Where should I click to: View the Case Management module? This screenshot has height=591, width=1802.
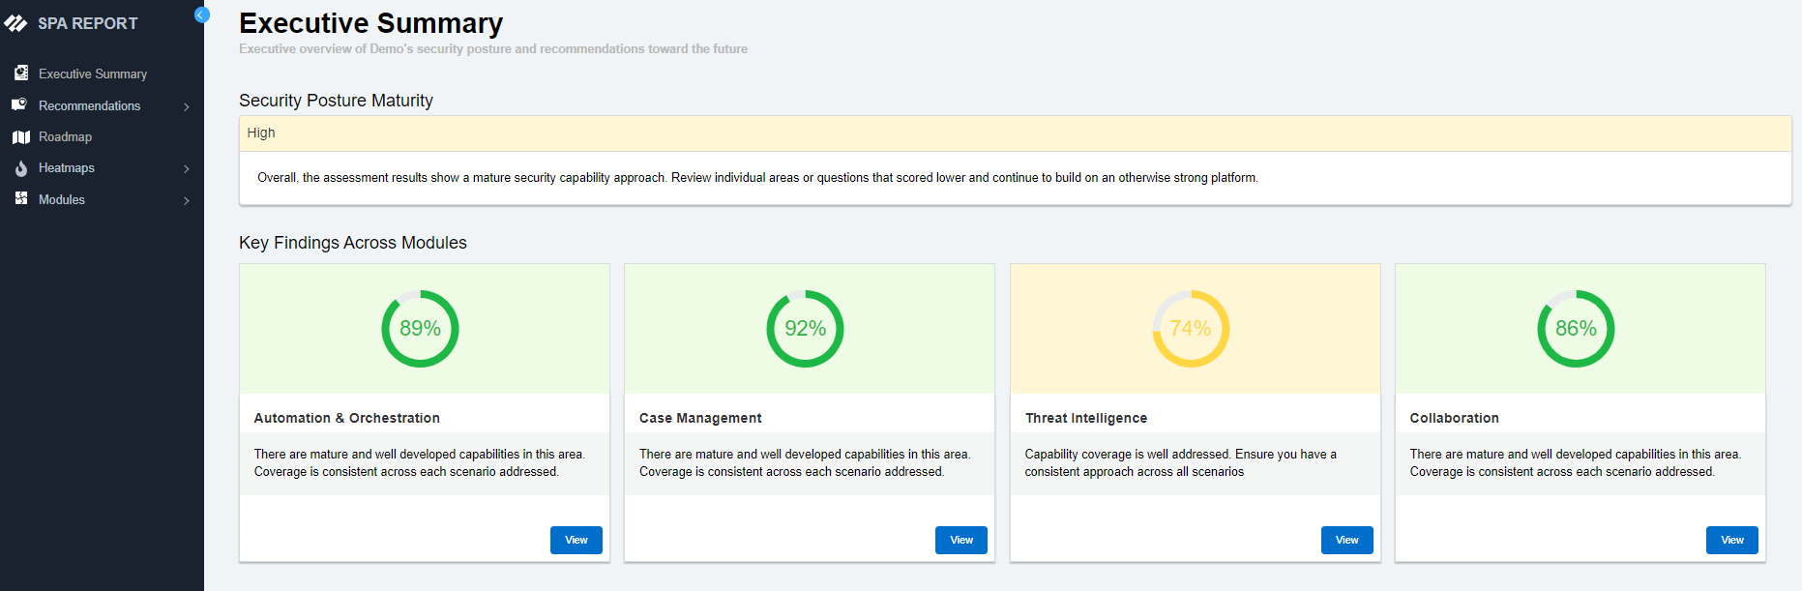coord(960,540)
